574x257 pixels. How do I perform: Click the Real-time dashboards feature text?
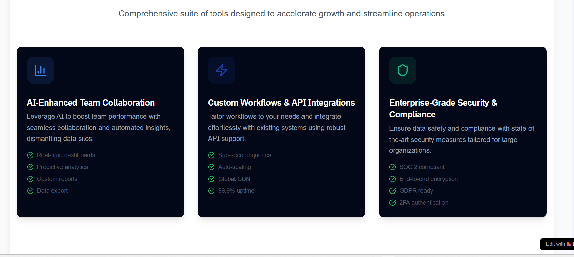click(66, 155)
